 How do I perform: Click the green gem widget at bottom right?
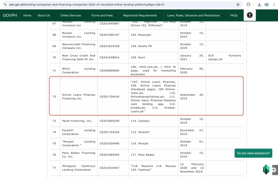pyautogui.click(x=266, y=169)
